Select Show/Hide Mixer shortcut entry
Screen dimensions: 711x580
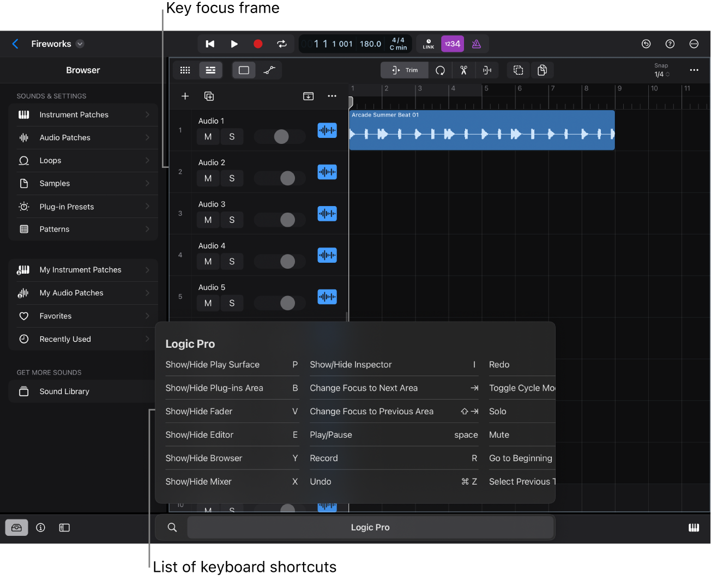232,482
